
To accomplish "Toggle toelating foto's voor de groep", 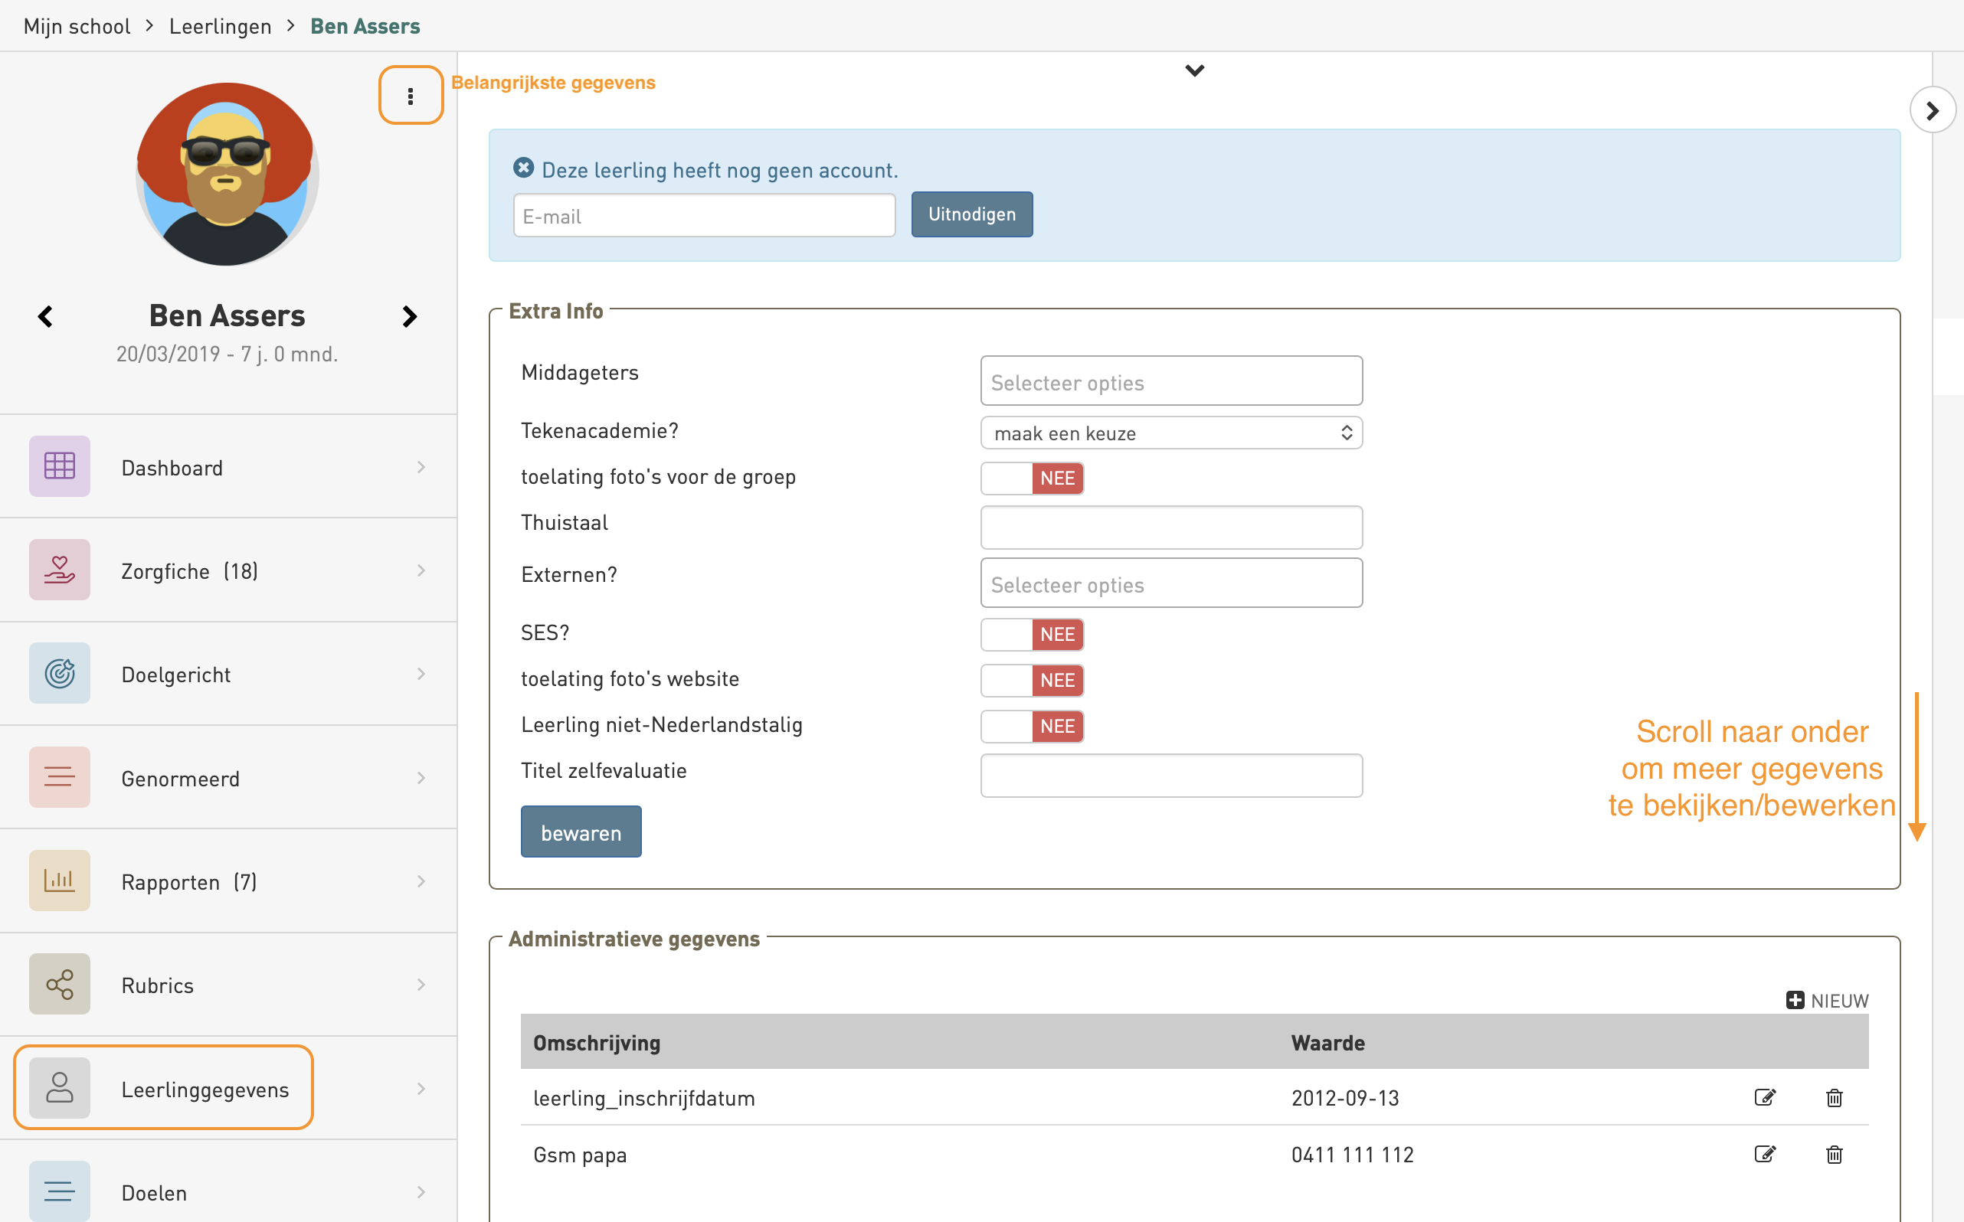I will [x=1032, y=478].
